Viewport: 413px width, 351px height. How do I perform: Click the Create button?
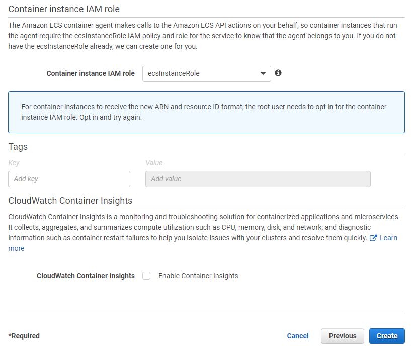pos(387,336)
